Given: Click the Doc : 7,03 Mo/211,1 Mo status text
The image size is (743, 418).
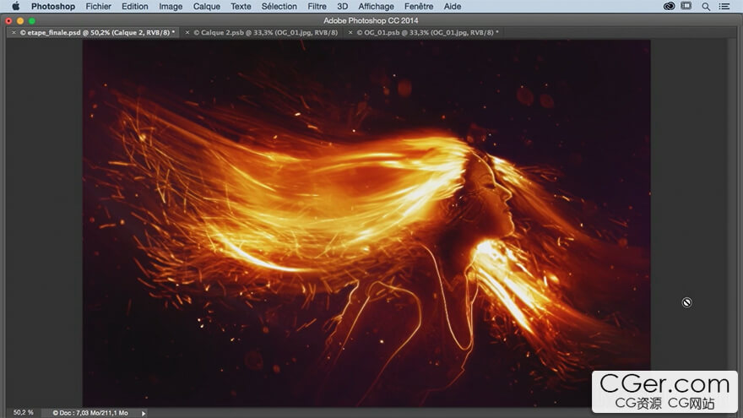Looking at the screenshot, I should click(x=90, y=413).
